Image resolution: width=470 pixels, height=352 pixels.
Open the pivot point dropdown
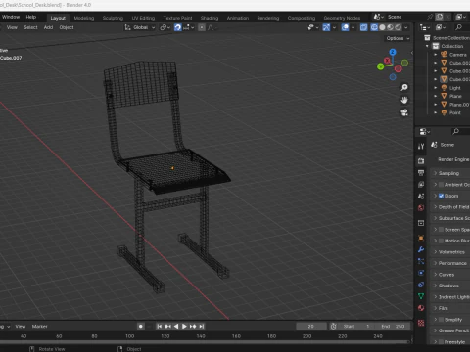(164, 27)
